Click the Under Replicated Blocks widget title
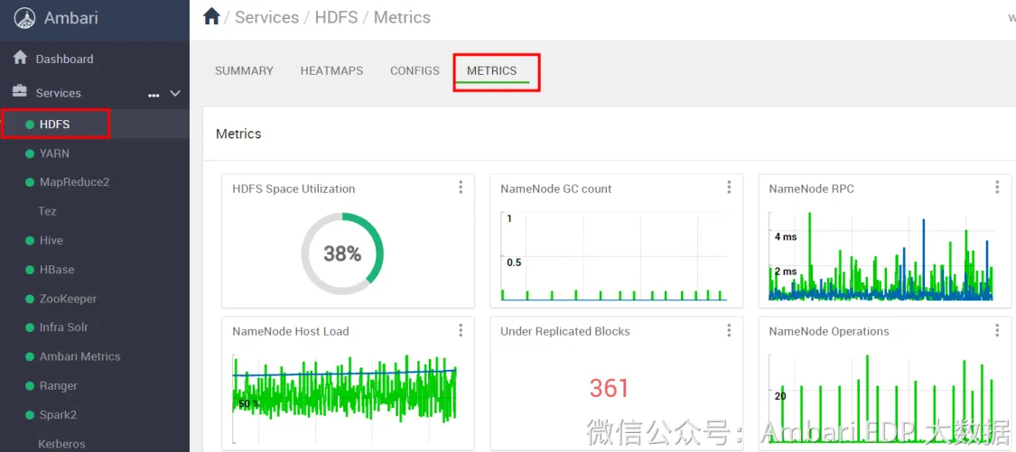The width and height of the screenshot is (1016, 452). click(x=565, y=331)
